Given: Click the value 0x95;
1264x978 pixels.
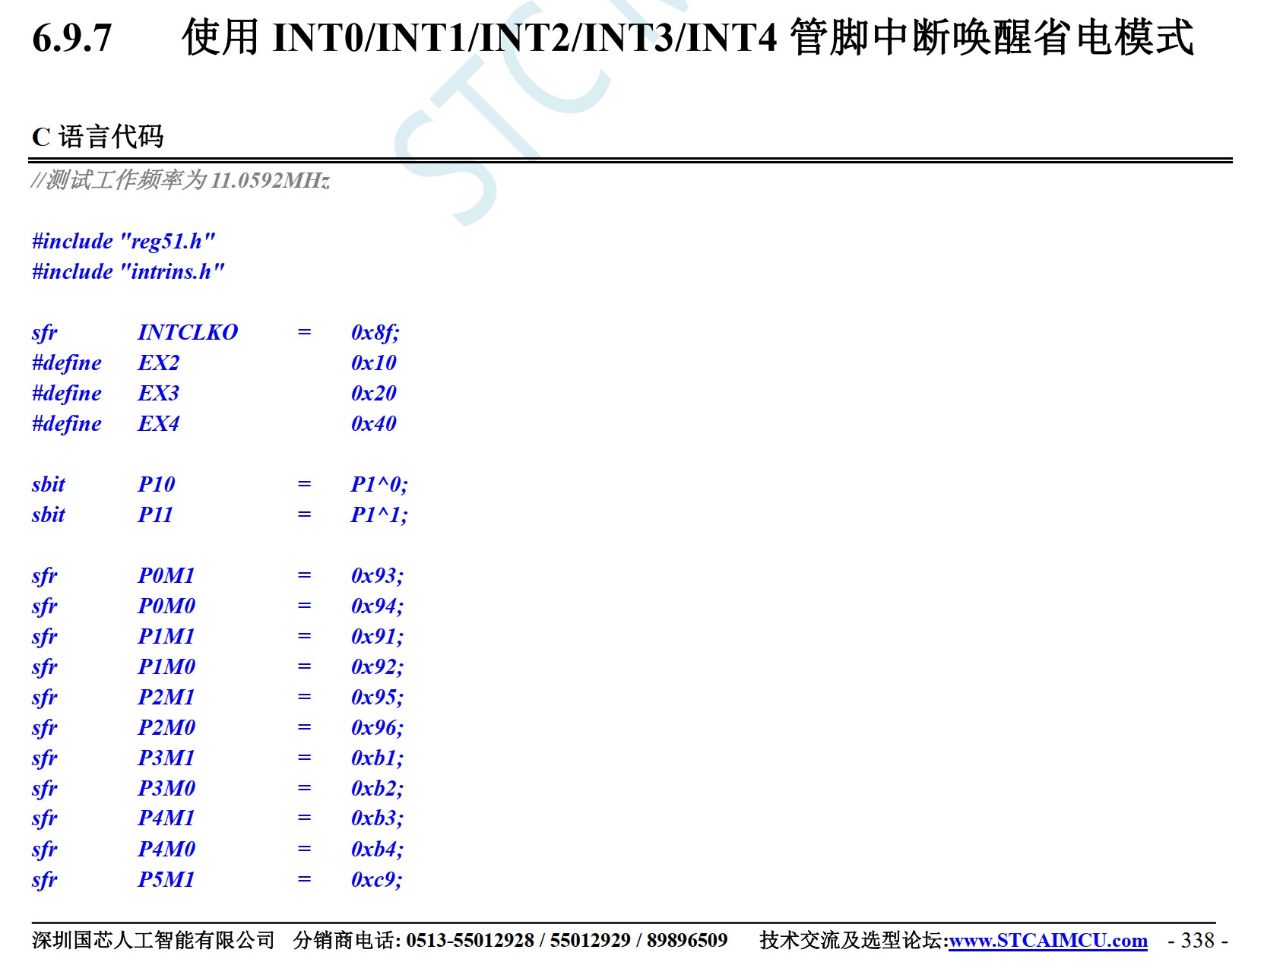Looking at the screenshot, I should (378, 697).
